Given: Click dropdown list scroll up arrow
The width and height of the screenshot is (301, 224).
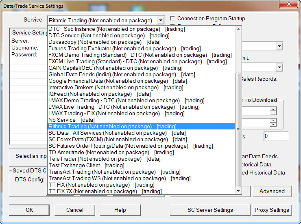Looking at the screenshot, I should click(x=238, y=29).
